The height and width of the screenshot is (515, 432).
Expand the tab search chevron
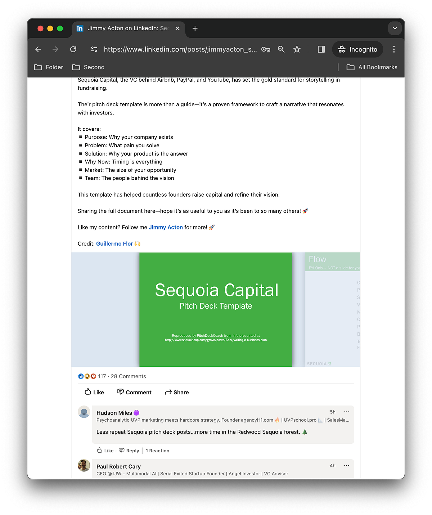[x=395, y=28]
